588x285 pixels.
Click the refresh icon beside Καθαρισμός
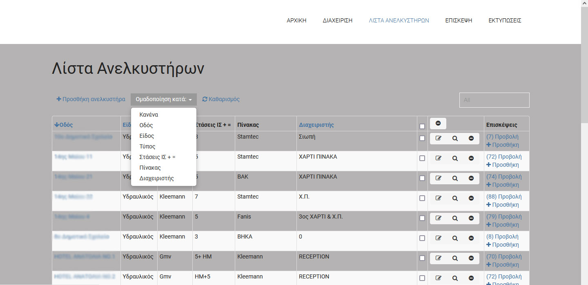pos(205,99)
